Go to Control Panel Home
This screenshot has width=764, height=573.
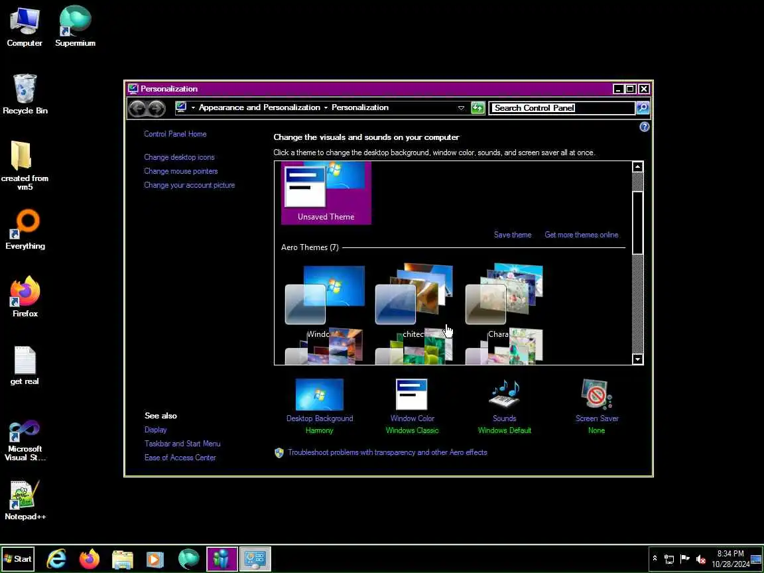[175, 134]
